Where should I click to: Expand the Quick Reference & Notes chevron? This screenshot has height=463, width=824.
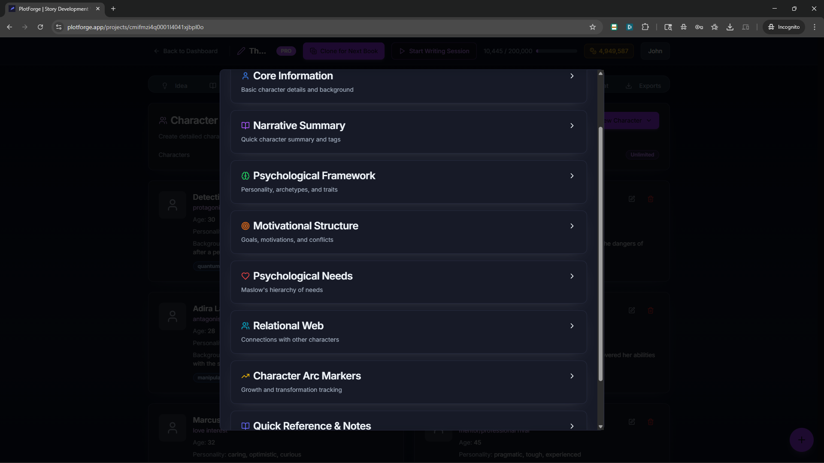572,426
